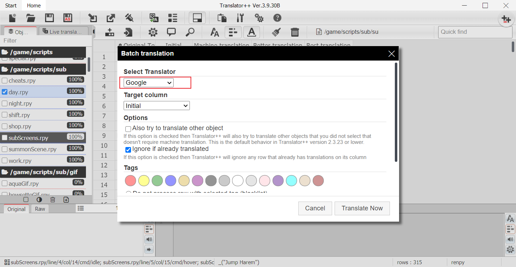Enable 'Also try to translate other object'
516x267 pixels.
(128, 129)
